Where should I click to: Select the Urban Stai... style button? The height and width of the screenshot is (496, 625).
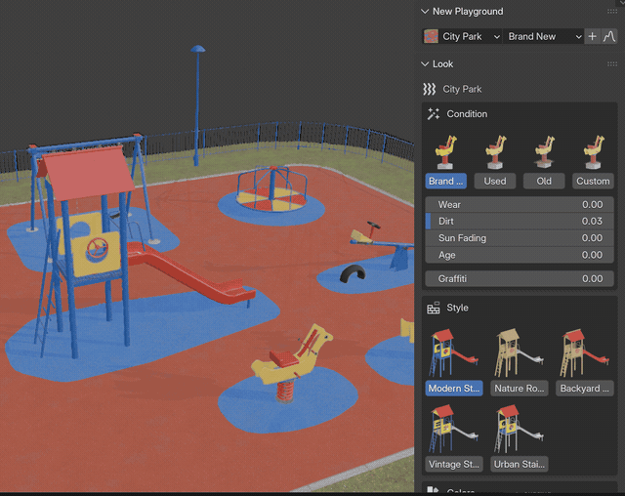[520, 465]
